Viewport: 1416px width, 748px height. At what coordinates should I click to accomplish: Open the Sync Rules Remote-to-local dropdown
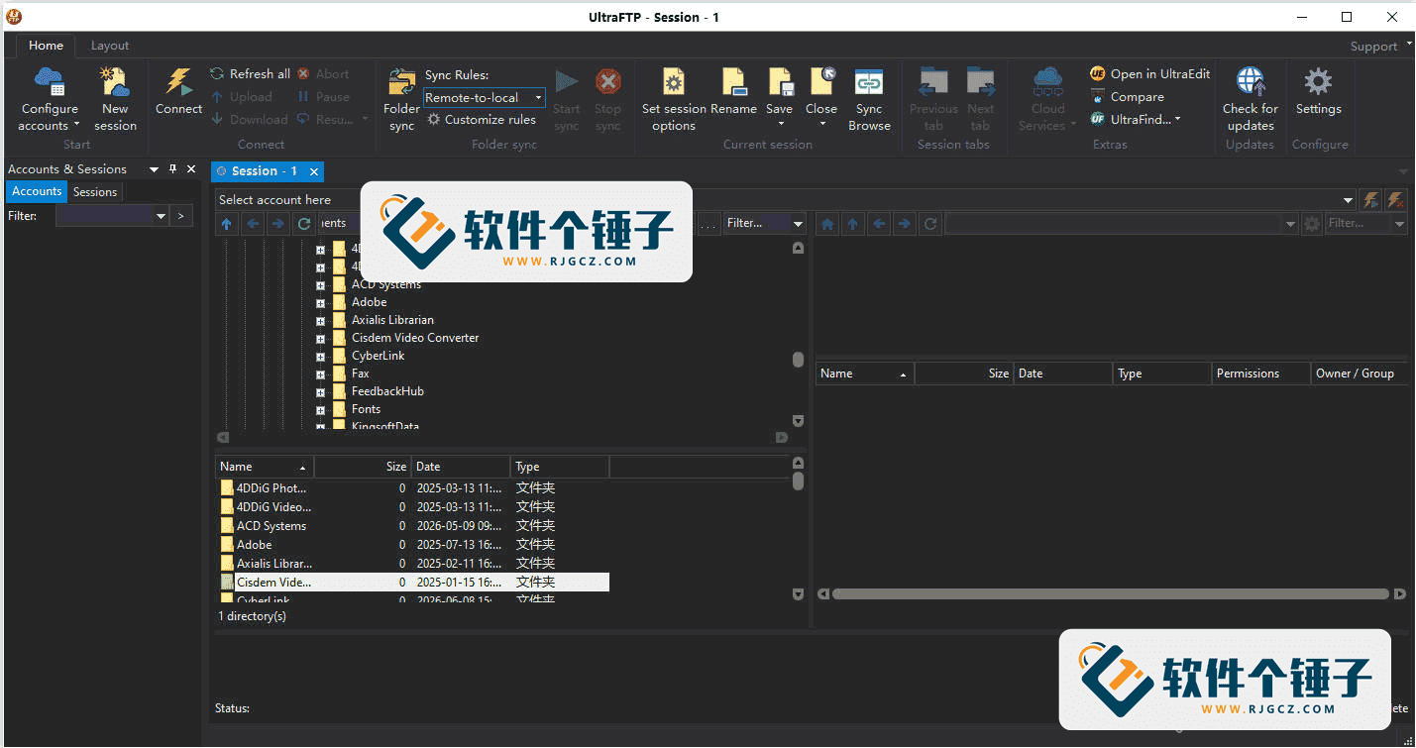(484, 97)
